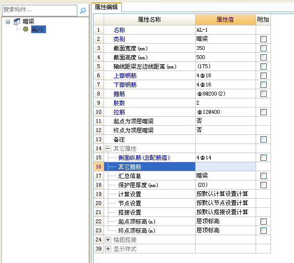Click the 属性值 column header
Screen dimensions: 294x263
[225, 20]
